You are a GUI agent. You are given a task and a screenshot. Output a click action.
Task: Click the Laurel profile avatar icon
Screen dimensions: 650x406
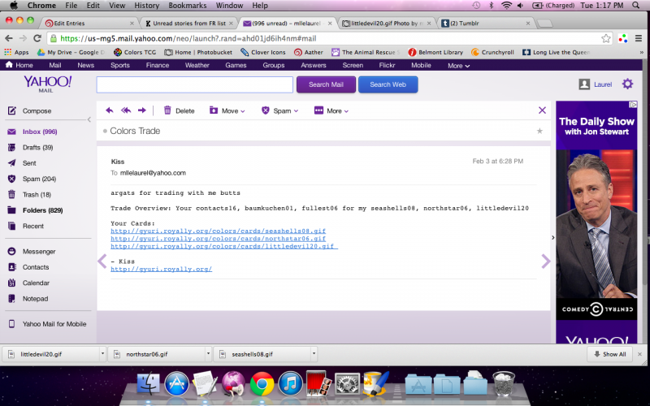pyautogui.click(x=584, y=84)
